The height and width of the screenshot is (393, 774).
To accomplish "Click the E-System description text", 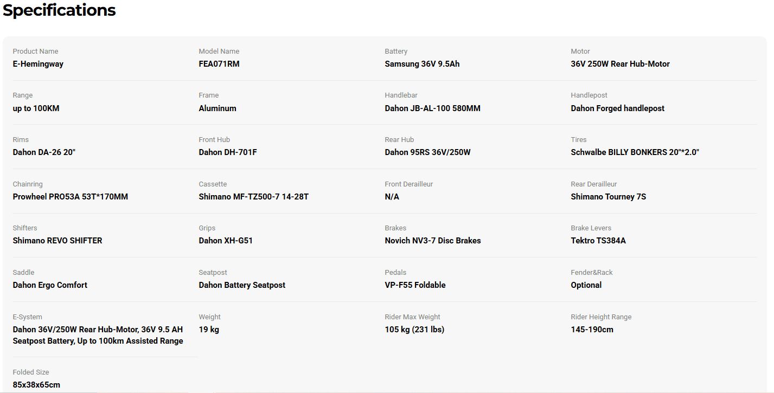I will coord(98,335).
